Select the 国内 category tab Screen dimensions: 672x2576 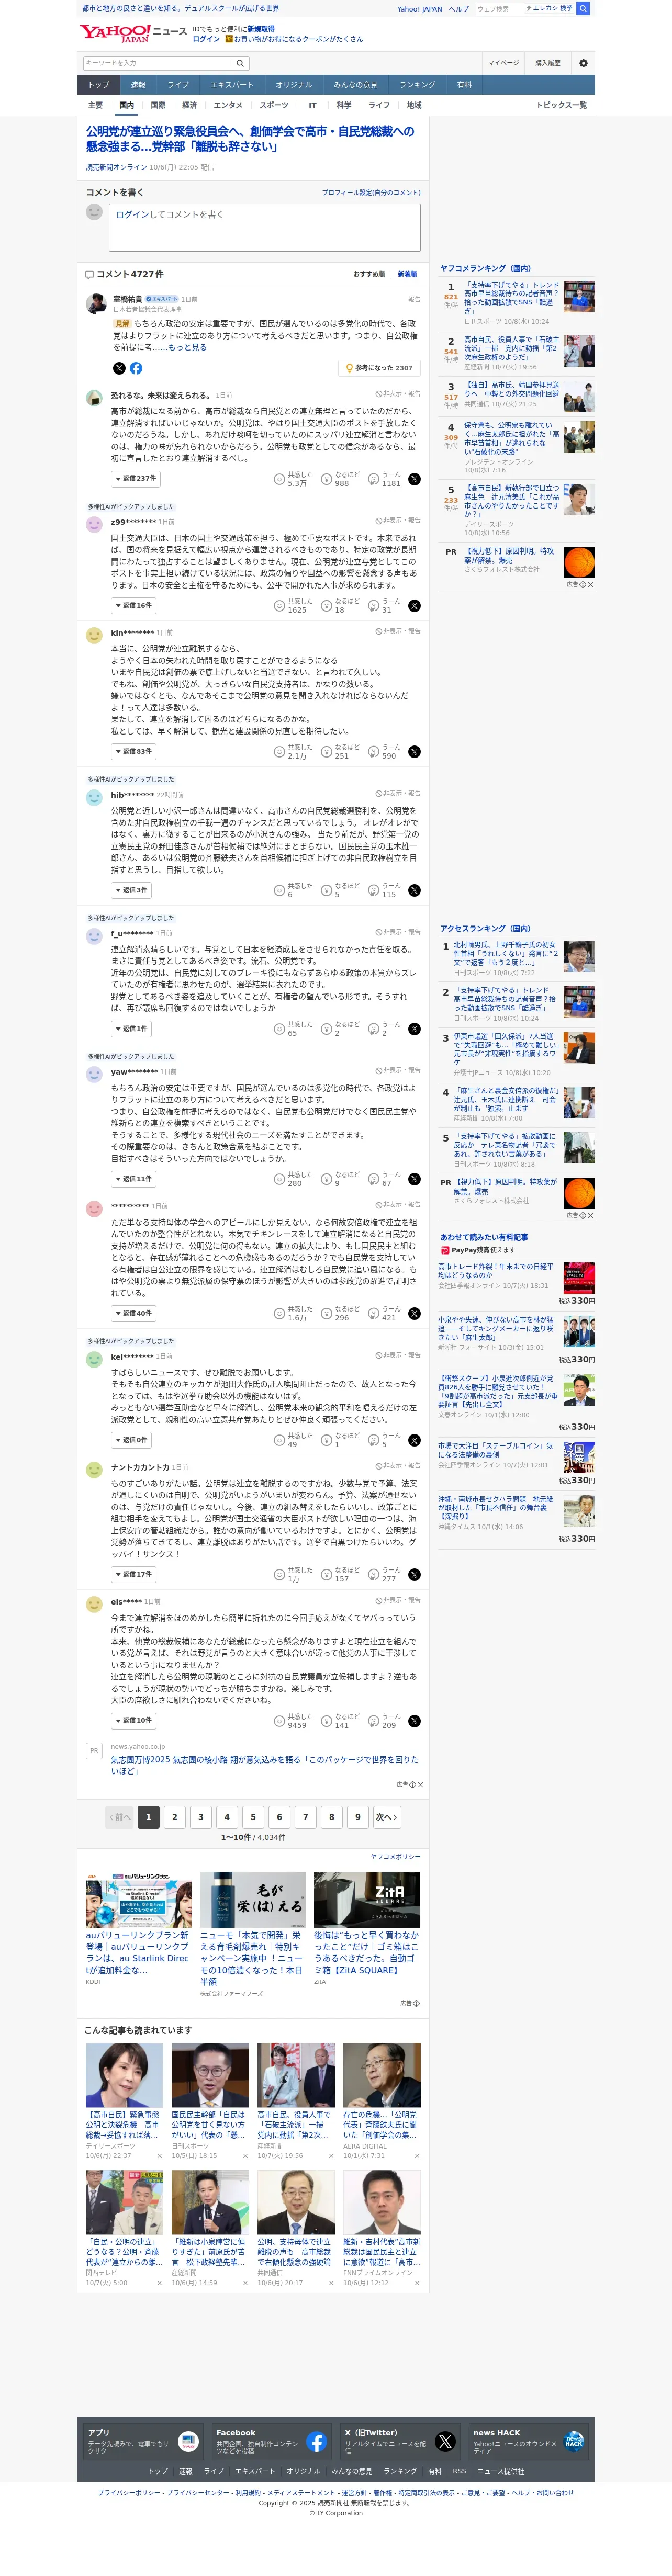tap(127, 106)
